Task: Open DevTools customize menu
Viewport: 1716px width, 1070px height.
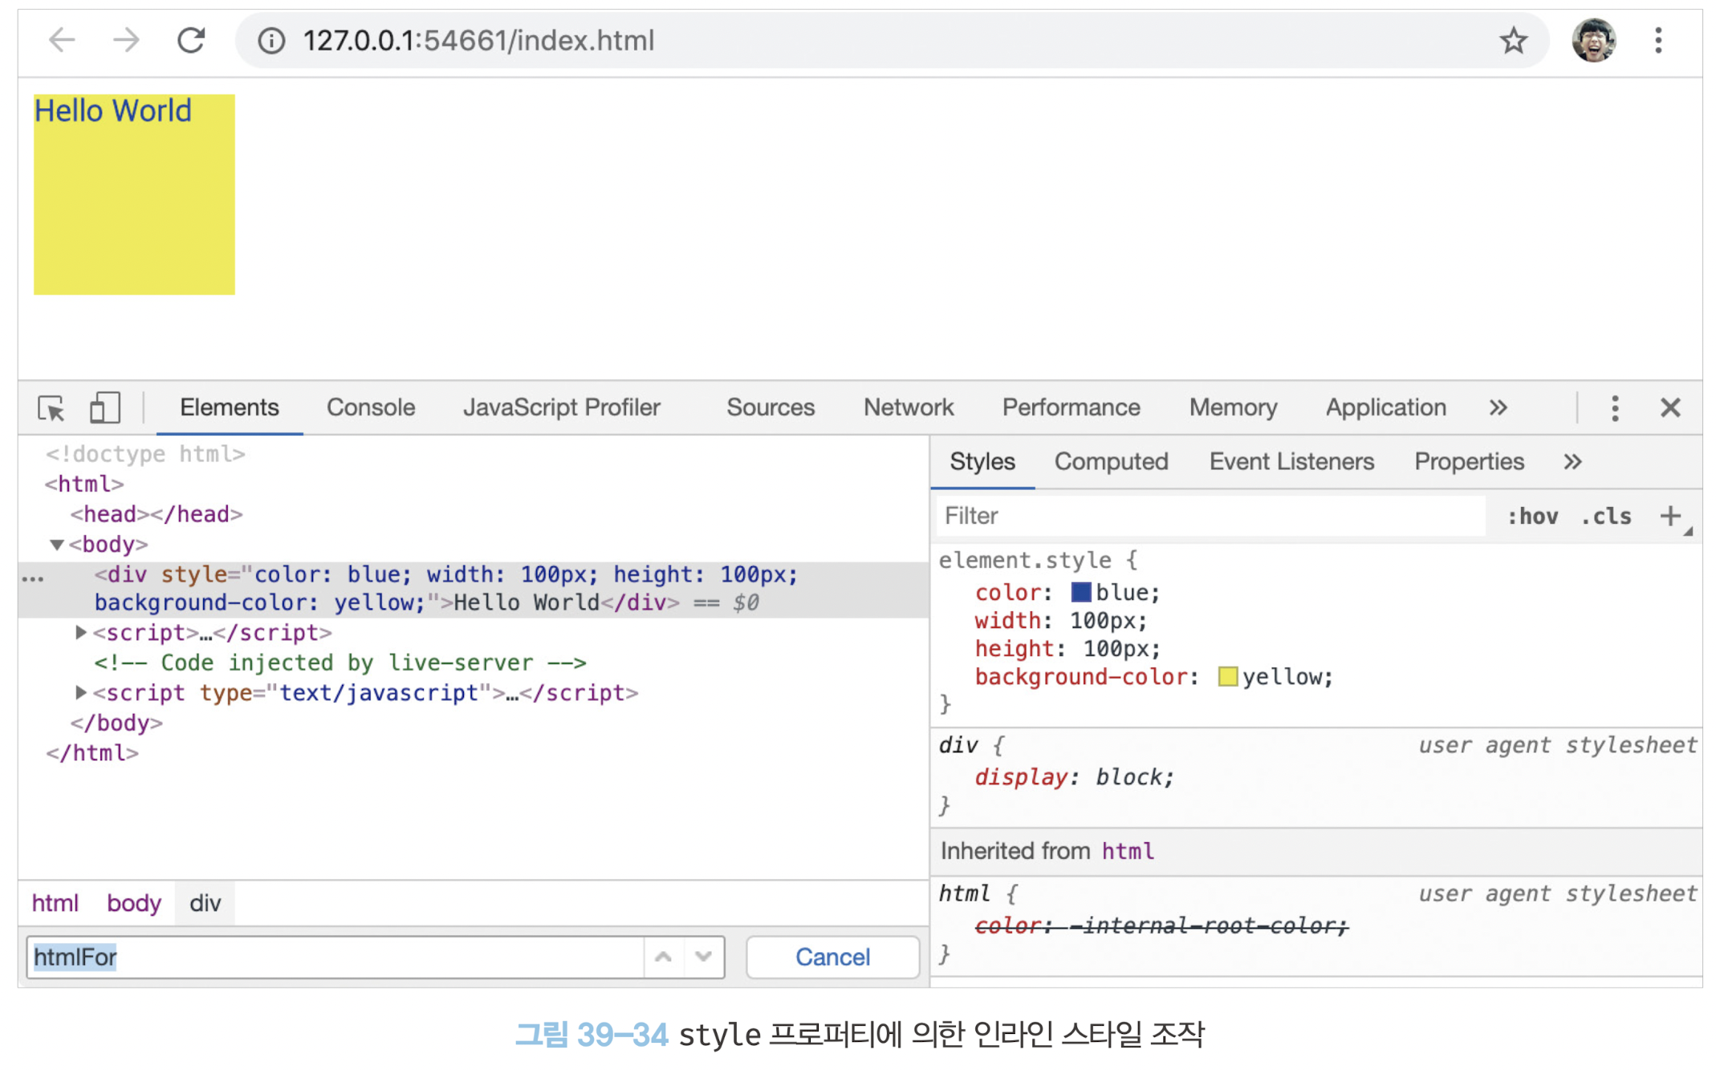Action: (1615, 408)
